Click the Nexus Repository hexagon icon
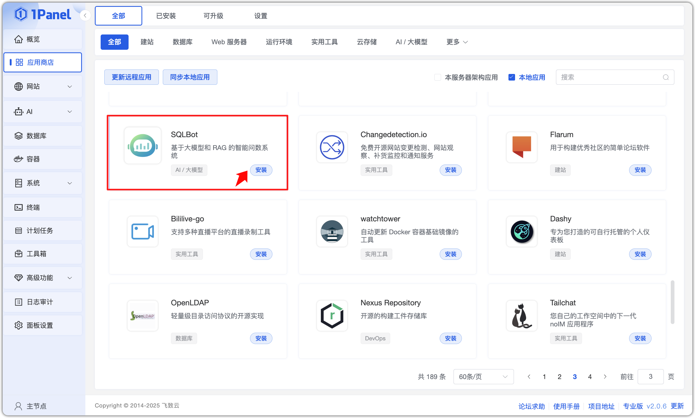 (x=332, y=316)
